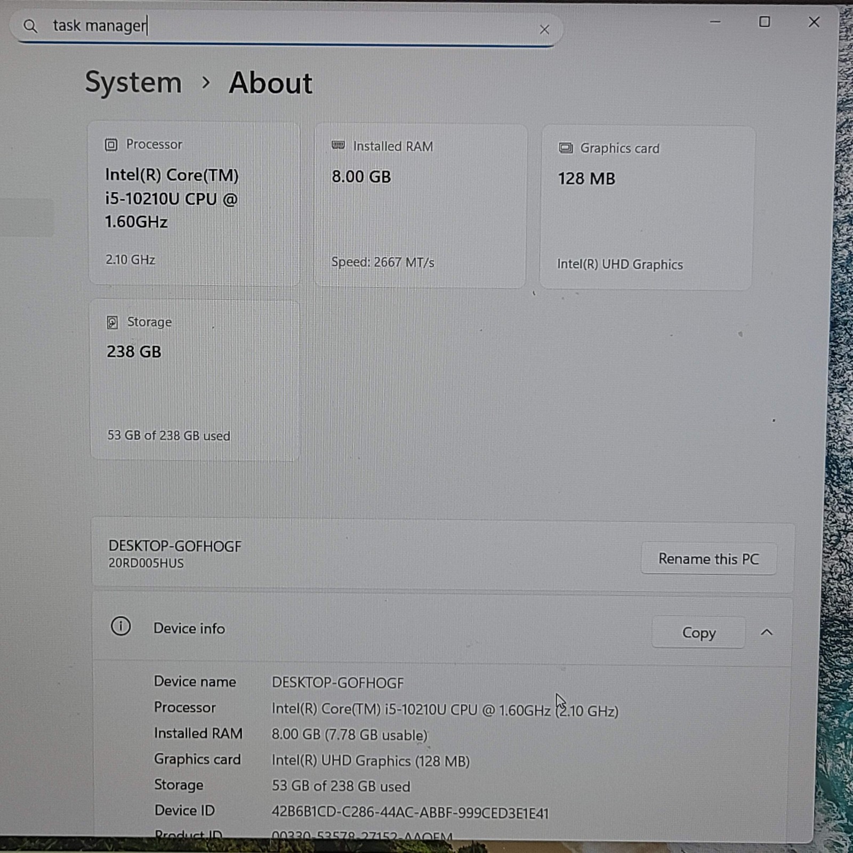Copy the device info
The height and width of the screenshot is (853, 853).
(698, 632)
